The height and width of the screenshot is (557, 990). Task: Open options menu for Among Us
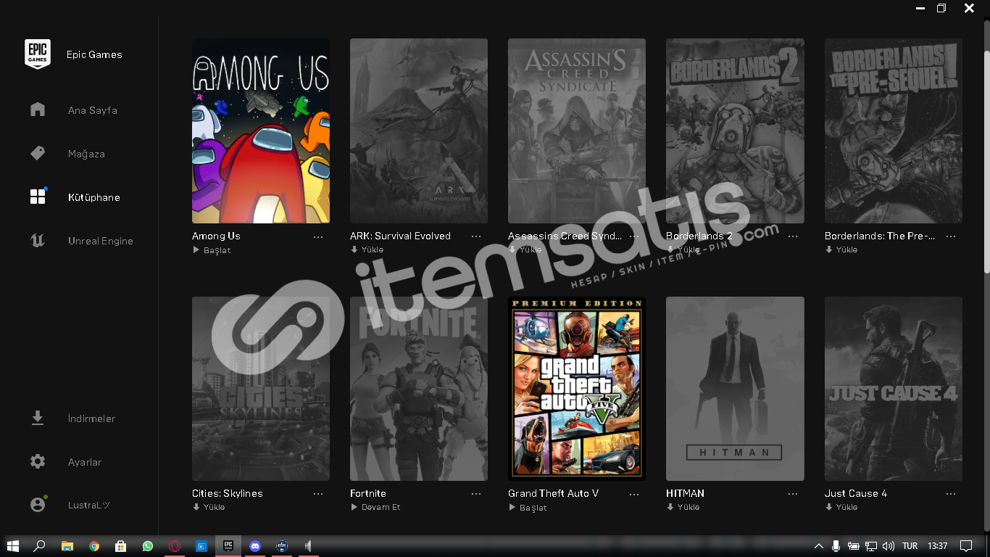(x=318, y=236)
